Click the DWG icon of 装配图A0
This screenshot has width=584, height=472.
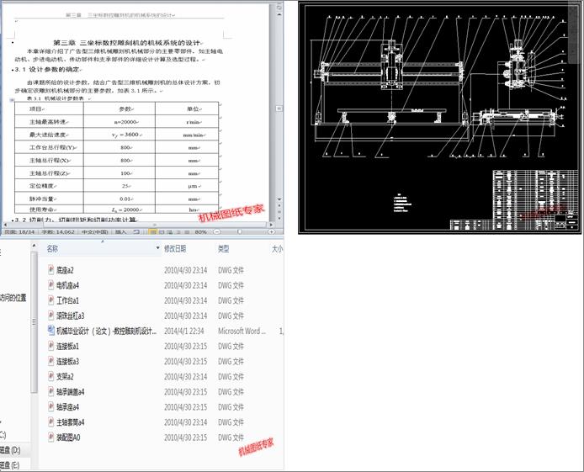tap(51, 438)
